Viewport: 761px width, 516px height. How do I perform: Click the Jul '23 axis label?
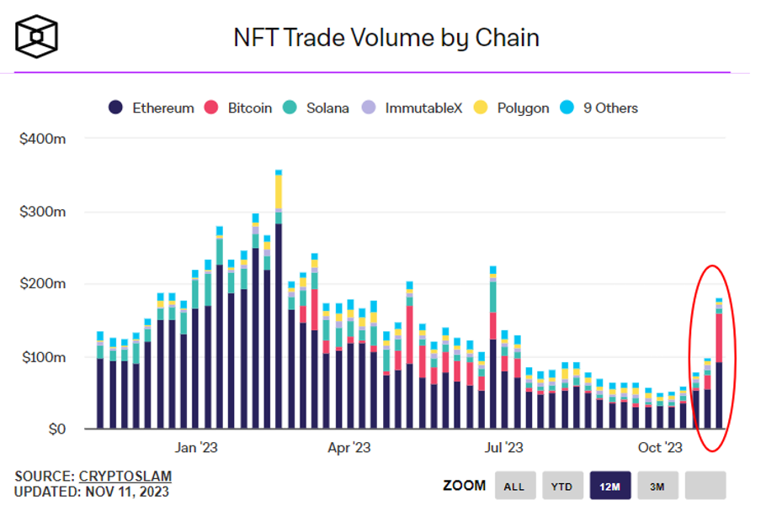pyautogui.click(x=503, y=447)
